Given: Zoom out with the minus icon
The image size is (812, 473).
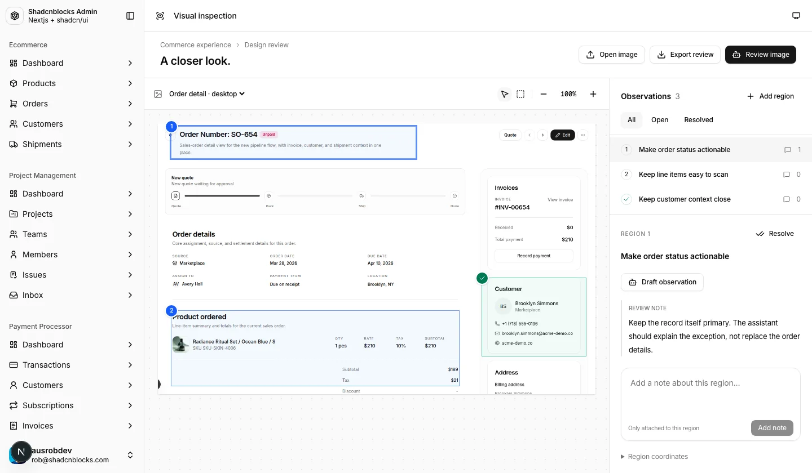Looking at the screenshot, I should click(544, 94).
